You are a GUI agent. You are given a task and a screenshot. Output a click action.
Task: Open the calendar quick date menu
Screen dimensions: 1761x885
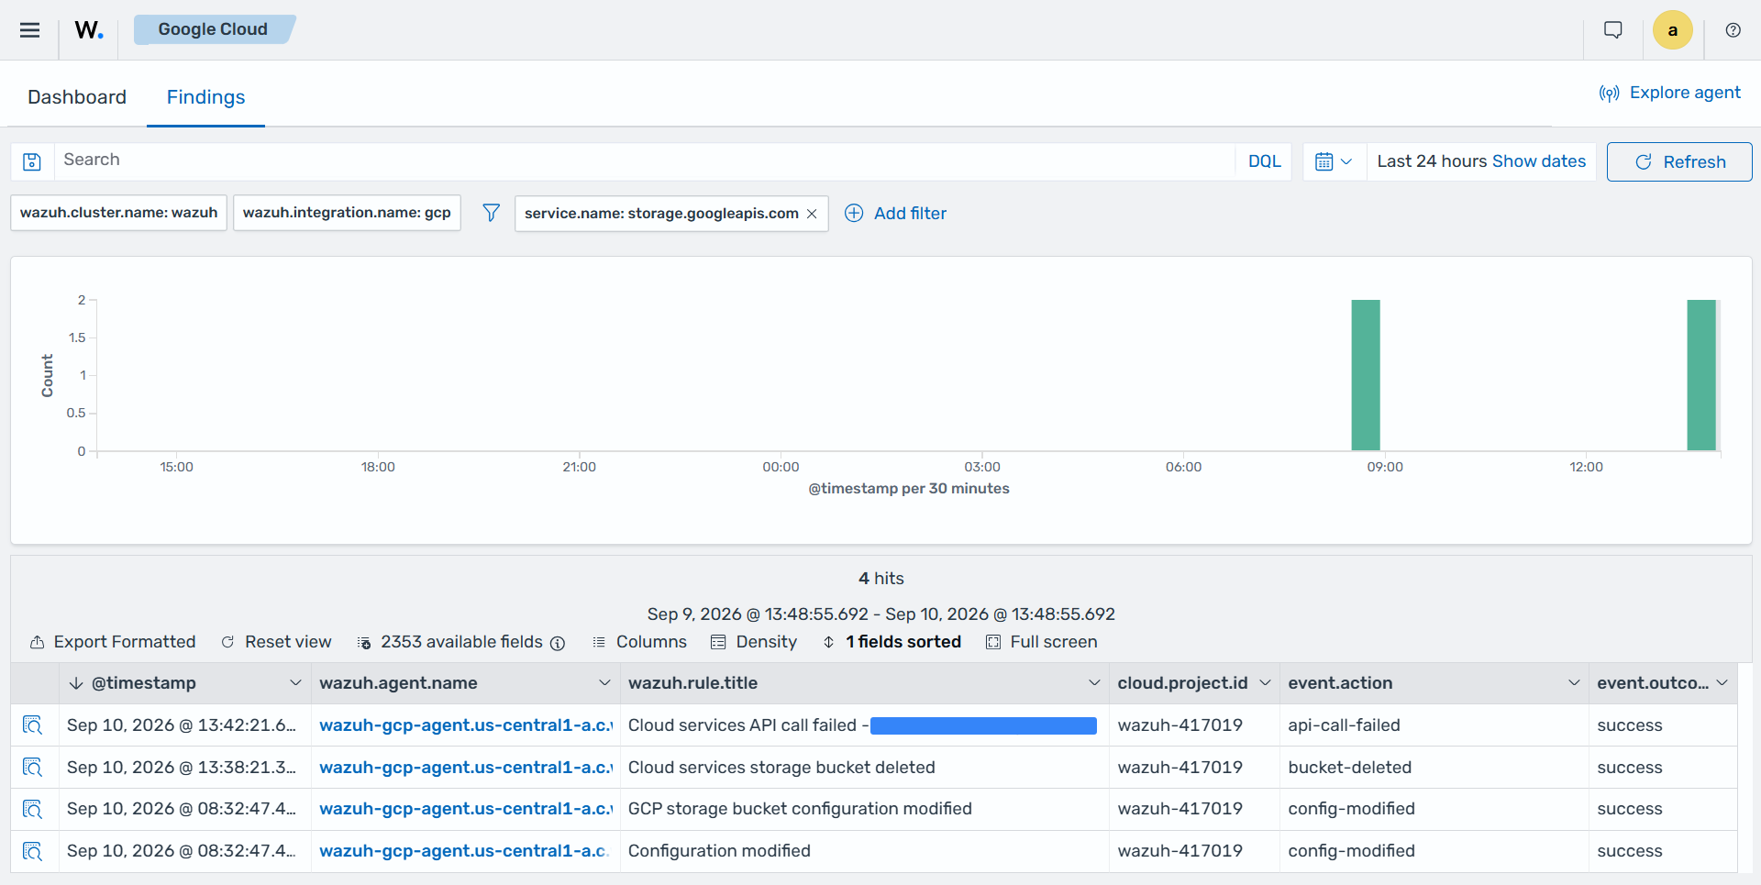pos(1335,161)
